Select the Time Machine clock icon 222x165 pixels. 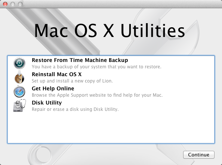tap(19, 63)
